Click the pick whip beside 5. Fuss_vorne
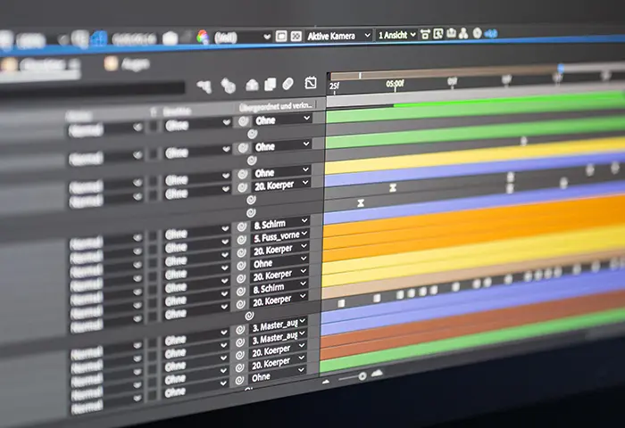 tap(242, 240)
